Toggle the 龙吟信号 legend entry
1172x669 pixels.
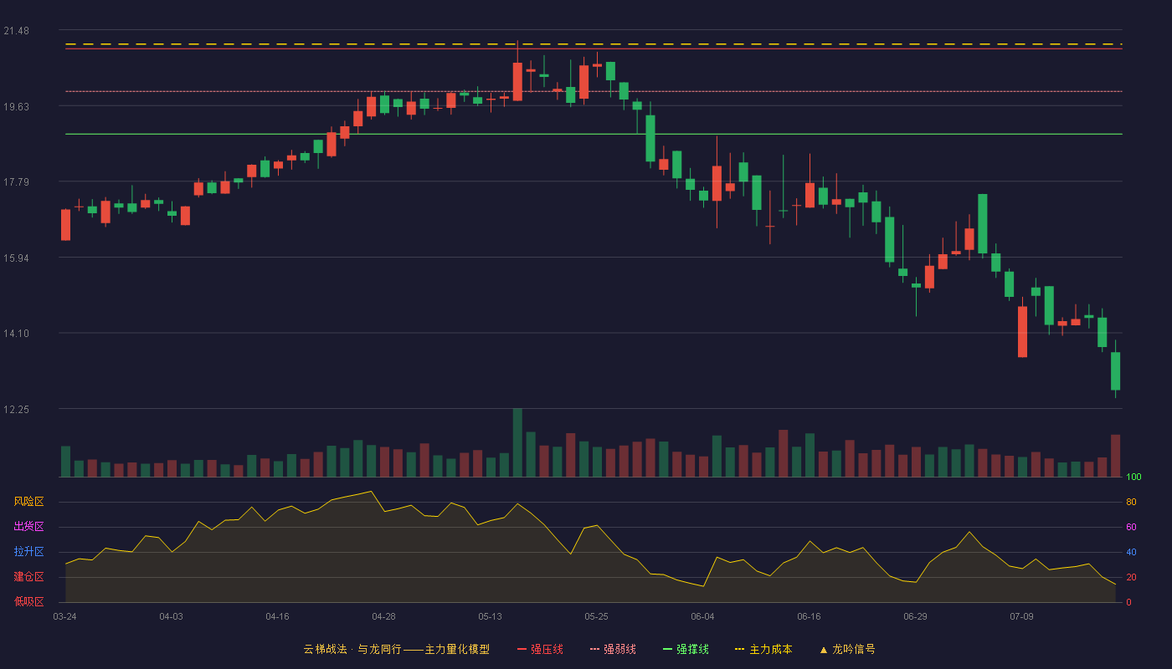click(847, 649)
